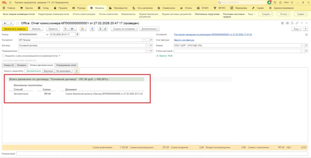Switch to the Возвраты tab
This screenshot has height=158, width=311.
22,65
